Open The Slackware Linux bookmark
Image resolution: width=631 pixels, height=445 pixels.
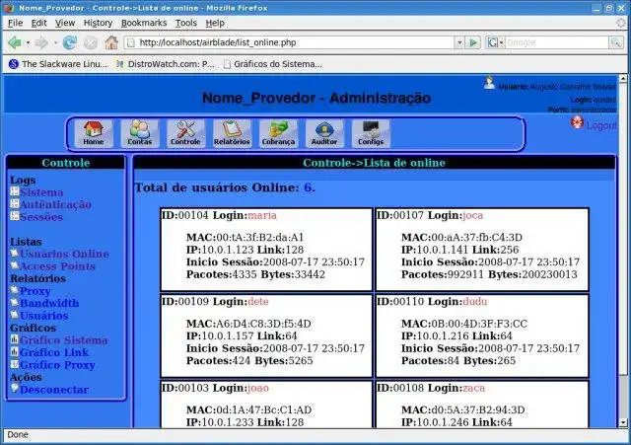click(x=58, y=64)
